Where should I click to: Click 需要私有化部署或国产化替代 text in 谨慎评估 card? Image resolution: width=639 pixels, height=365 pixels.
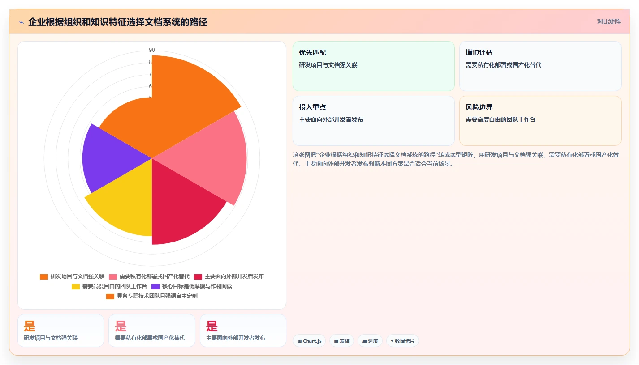click(503, 65)
